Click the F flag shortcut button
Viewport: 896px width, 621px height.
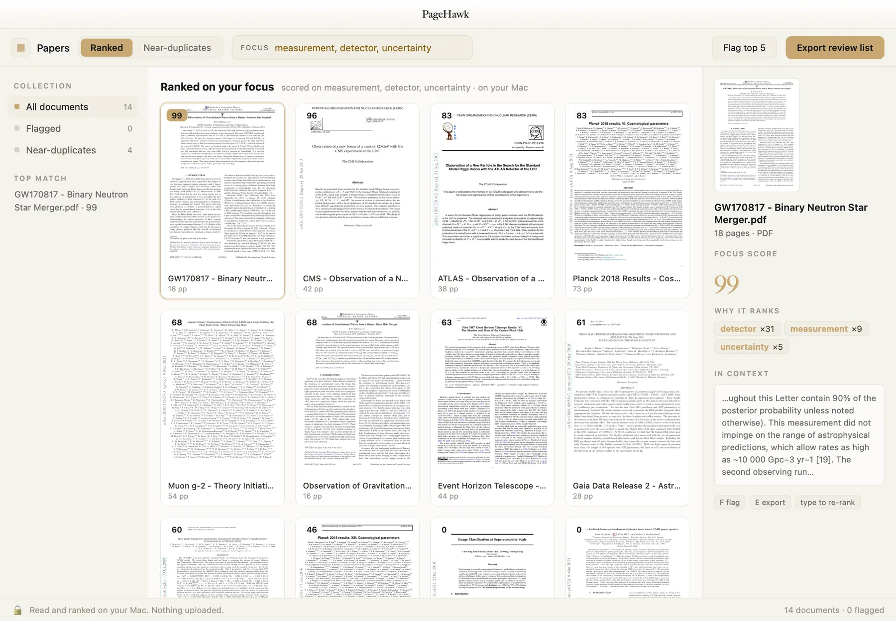(729, 503)
